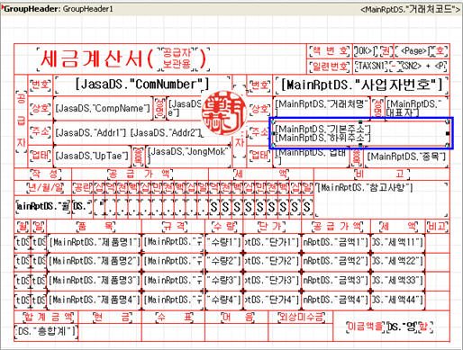Click the <MainRptDS."거래처코드"> group condition text
Screen dimensions: 463x350
pyautogui.click(x=410, y=9)
